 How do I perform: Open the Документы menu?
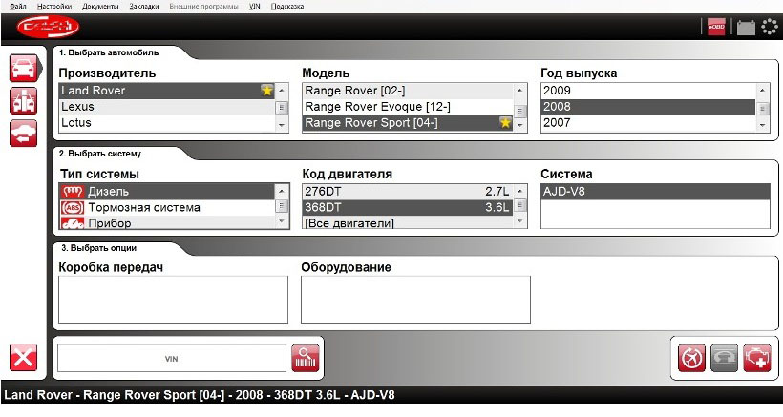click(100, 7)
